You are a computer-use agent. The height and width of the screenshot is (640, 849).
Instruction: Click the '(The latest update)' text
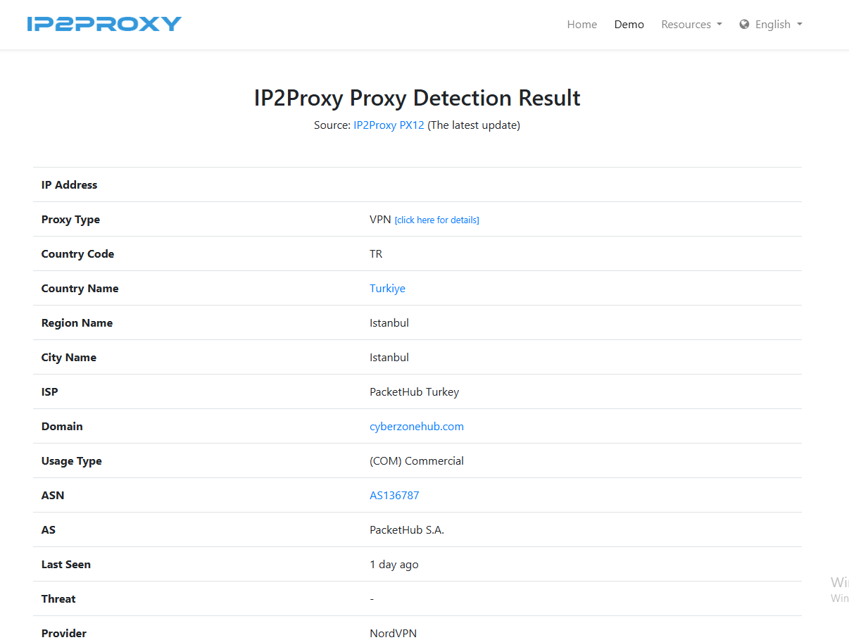click(474, 125)
